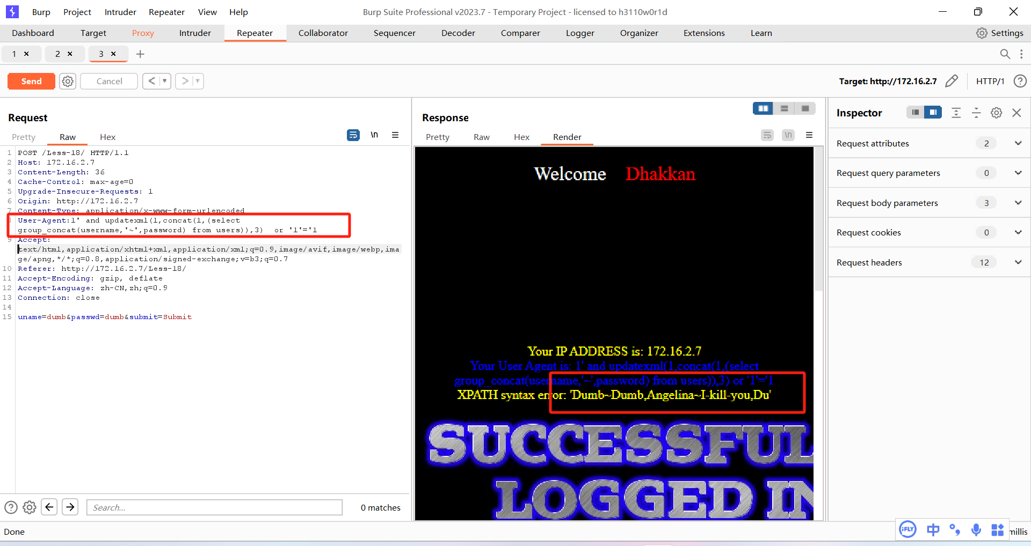Expand the Request headers section
Viewport: 1031px width, 546px height.
tap(1019, 262)
